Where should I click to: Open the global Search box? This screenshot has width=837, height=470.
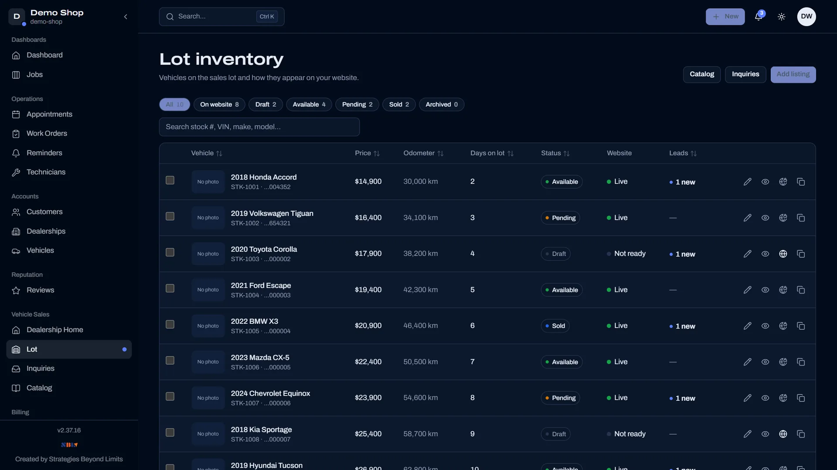[221, 17]
